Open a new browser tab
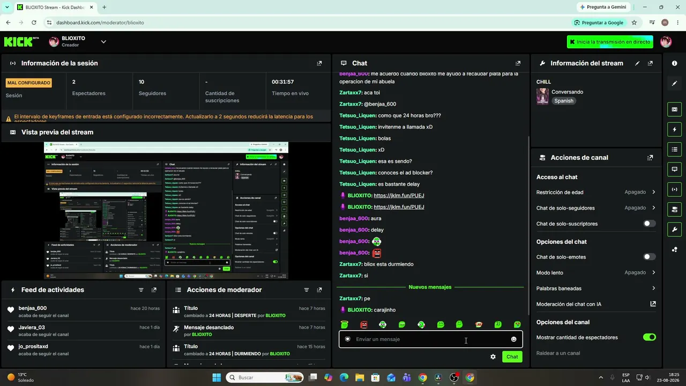686x386 pixels. point(104,8)
